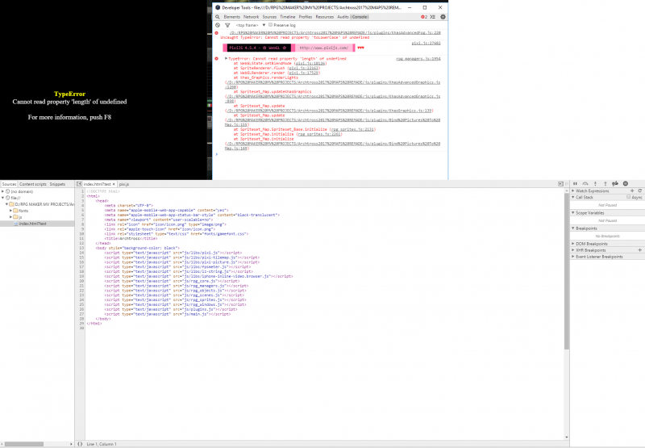The height and width of the screenshot is (448, 645).
Task: Switch to the Timeline tab
Action: [288, 17]
